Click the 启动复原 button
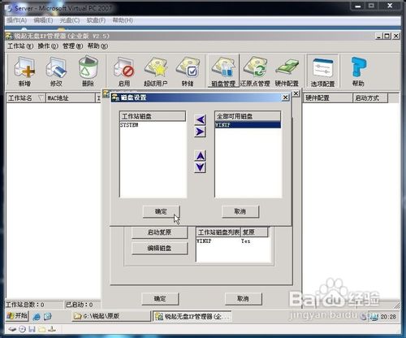Image resolution: width=406 pixels, height=338 pixels. 159,232
